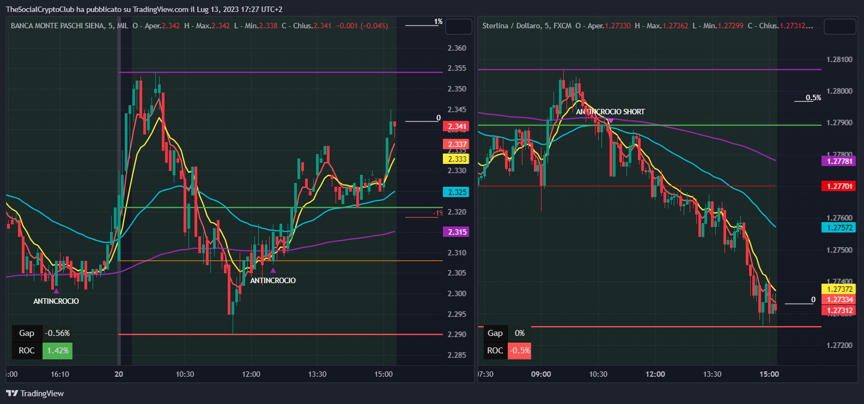The image size is (864, 404).
Task: Click the red 2.341 price label
Action: tap(457, 126)
